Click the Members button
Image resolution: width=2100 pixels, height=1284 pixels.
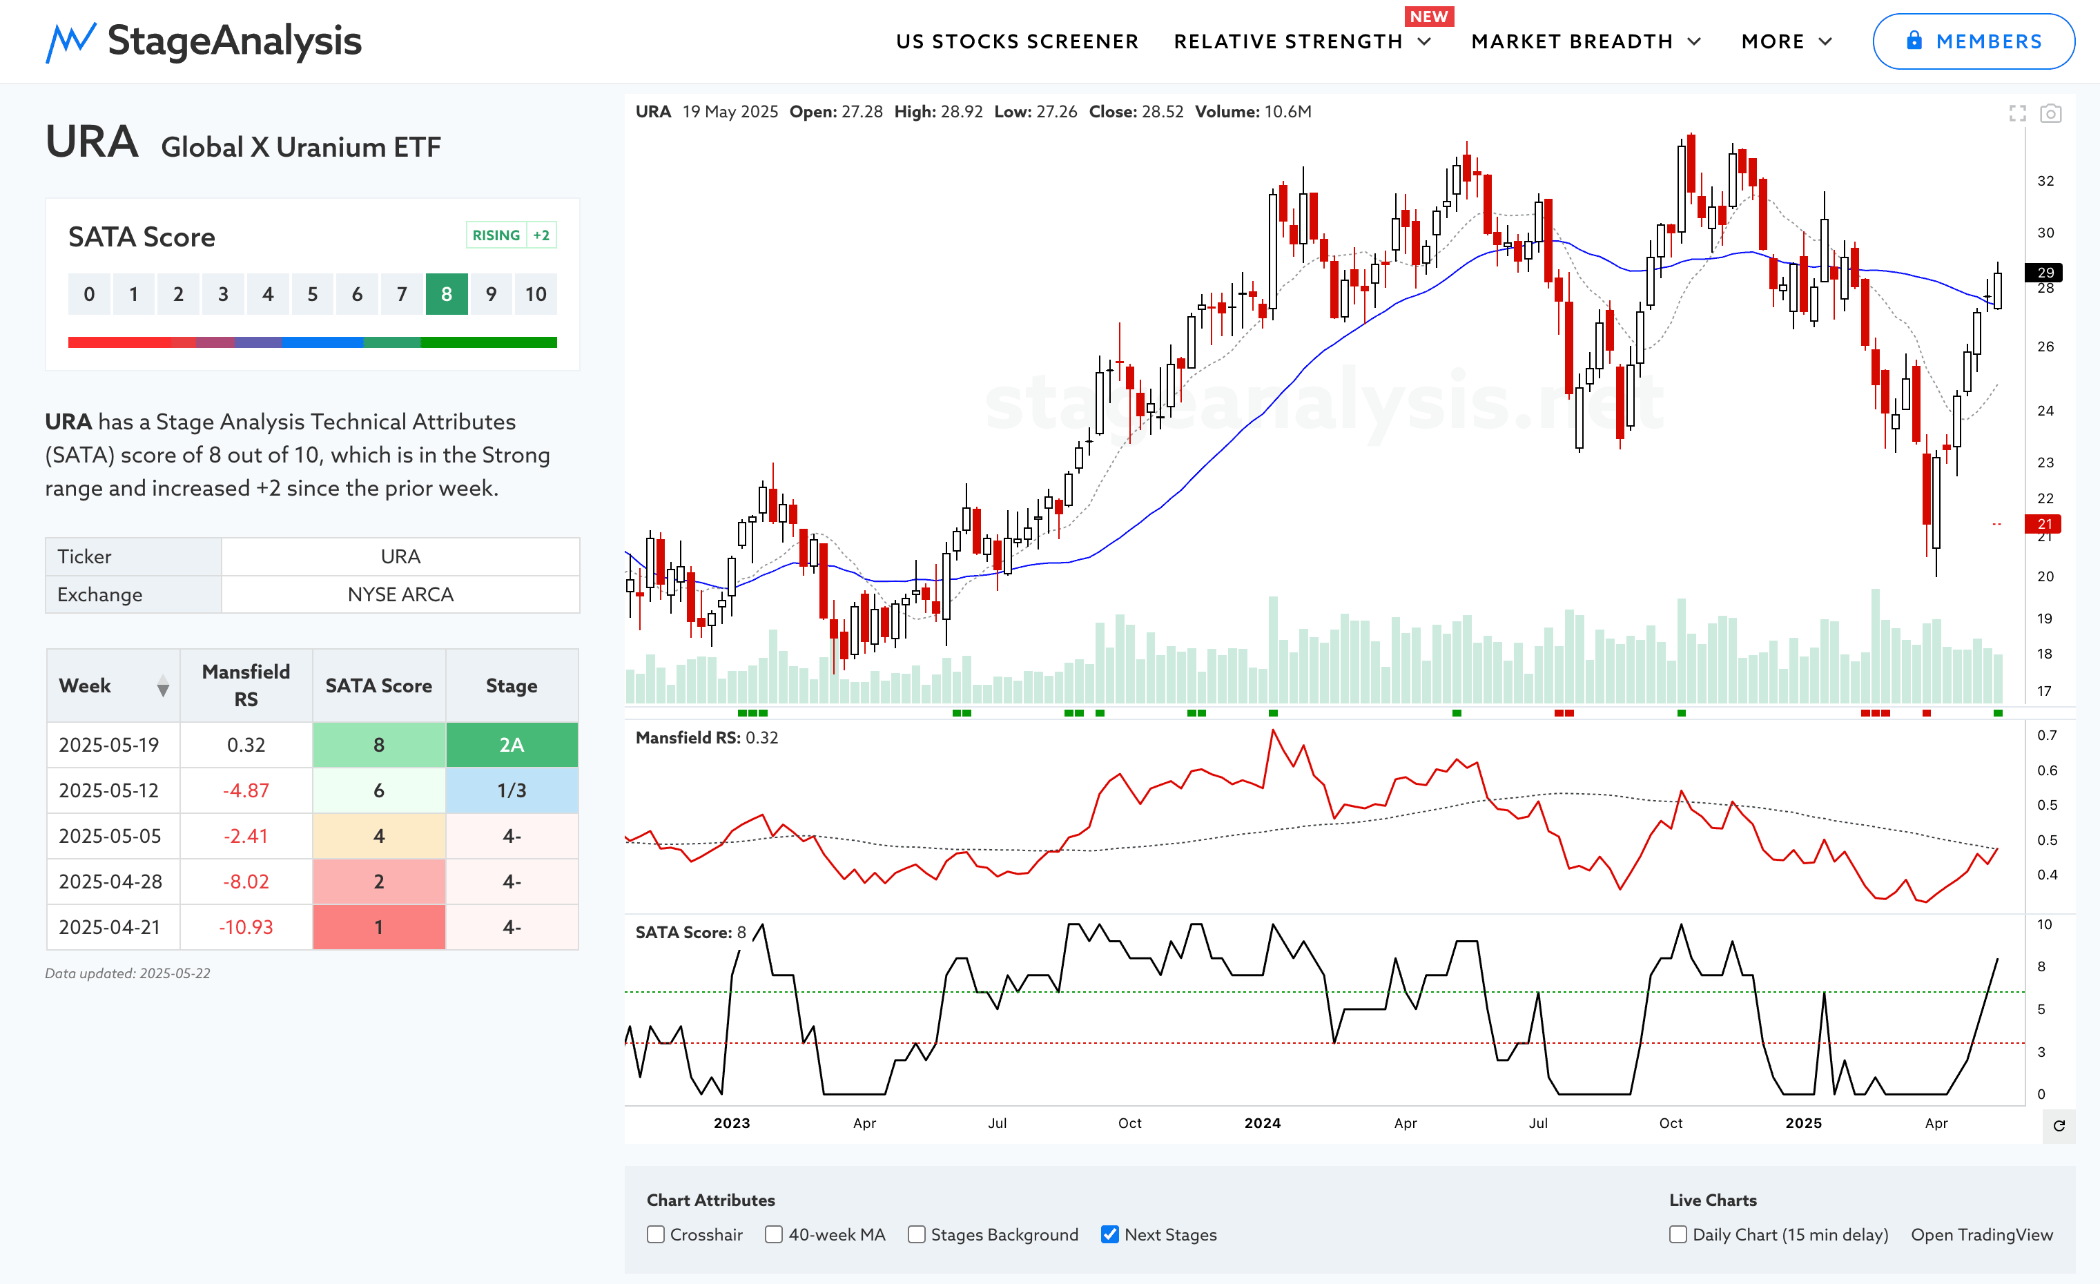tap(1973, 41)
